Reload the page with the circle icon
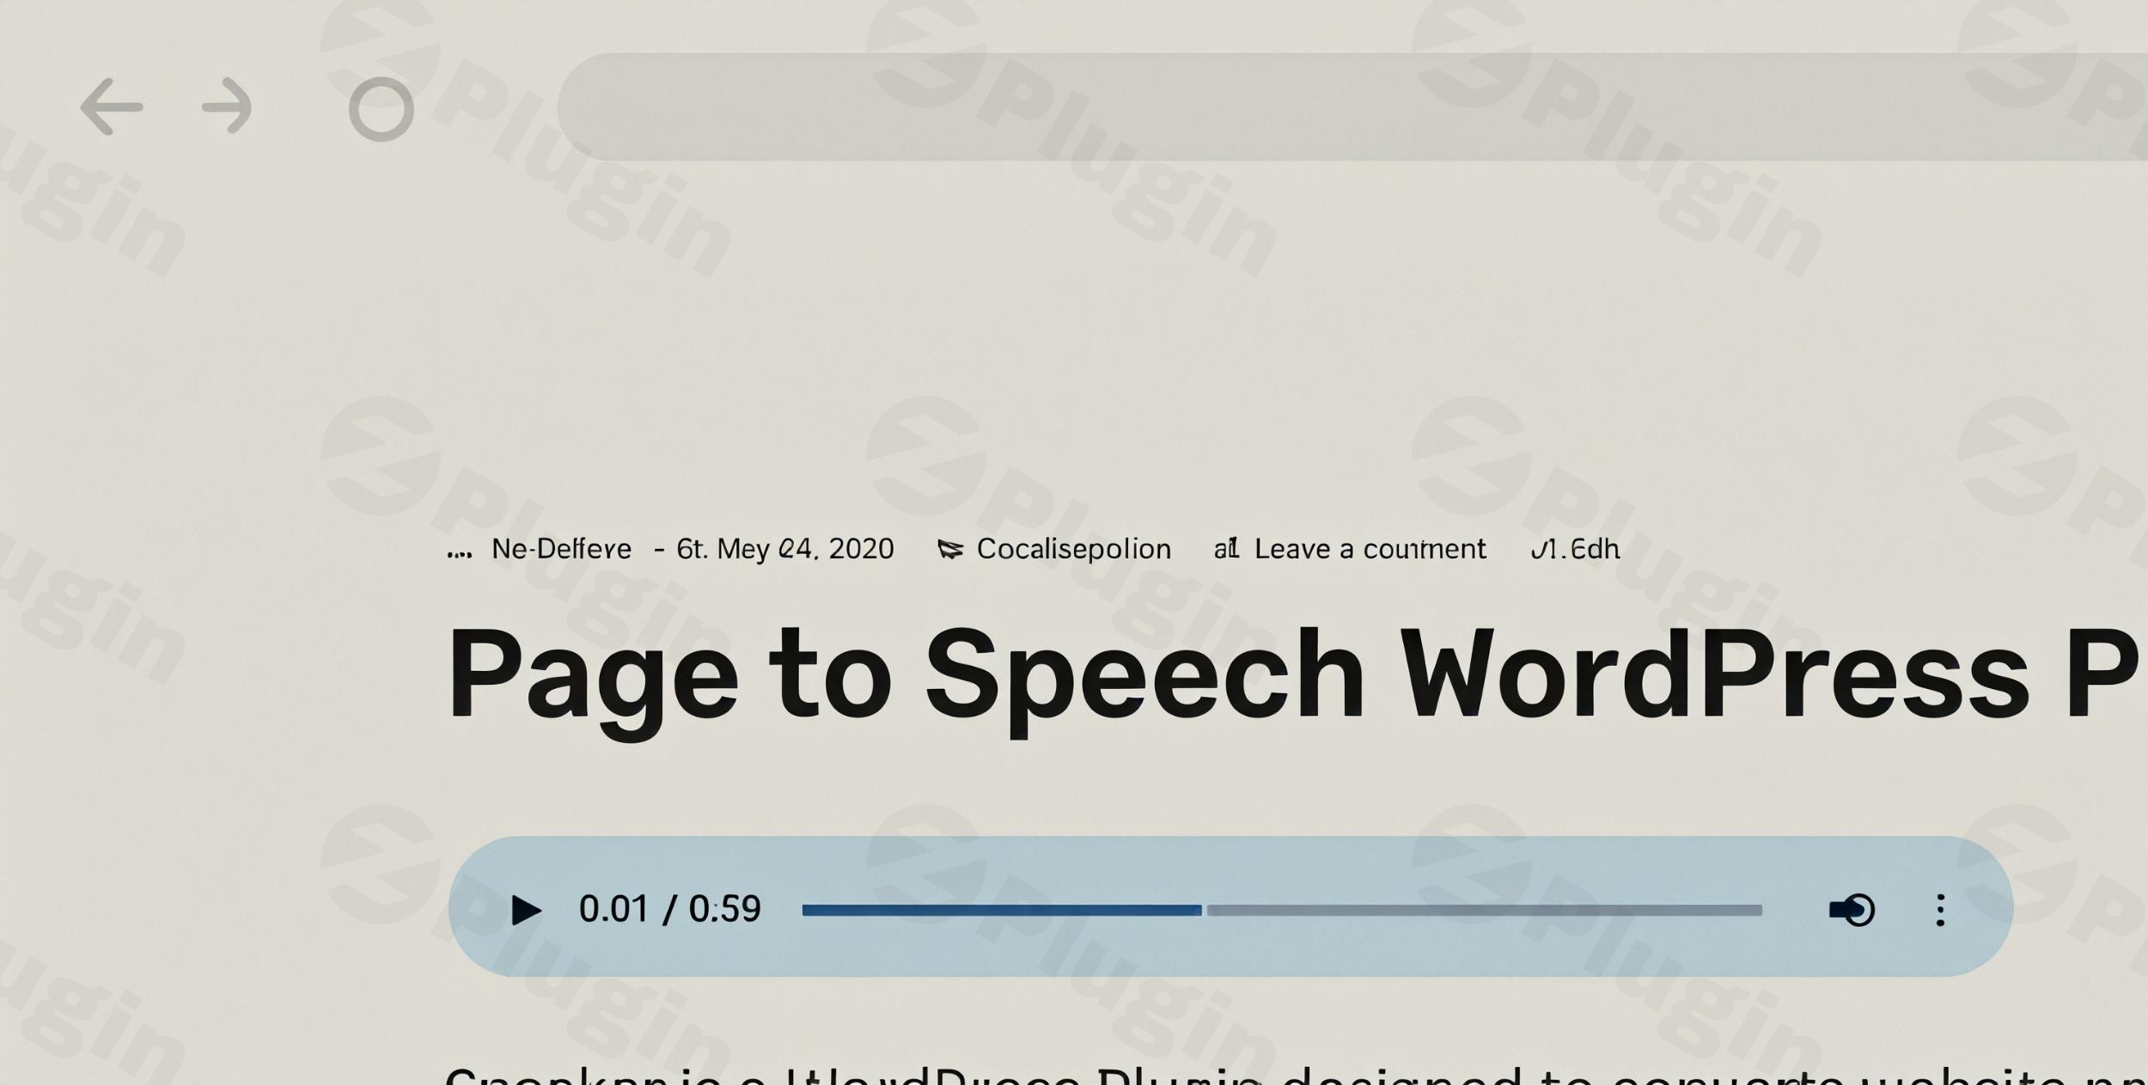 point(381,109)
